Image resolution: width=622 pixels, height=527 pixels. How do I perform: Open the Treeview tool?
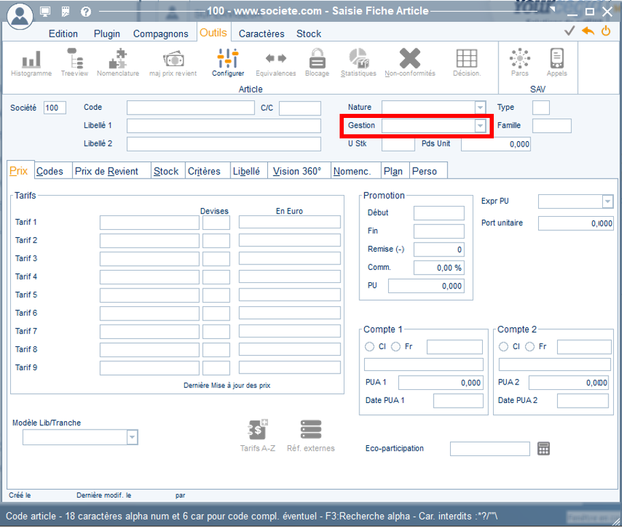(x=74, y=63)
